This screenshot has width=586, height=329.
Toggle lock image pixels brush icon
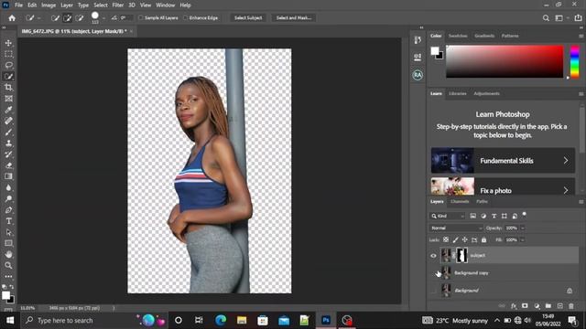click(x=456, y=239)
